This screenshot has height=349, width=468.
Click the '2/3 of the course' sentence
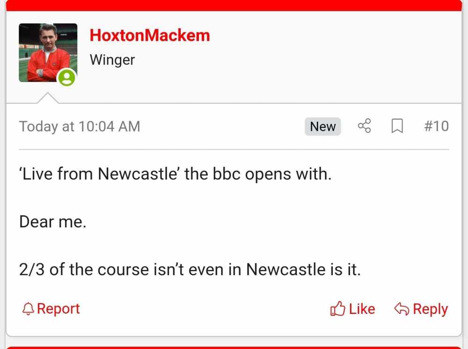coord(190,269)
